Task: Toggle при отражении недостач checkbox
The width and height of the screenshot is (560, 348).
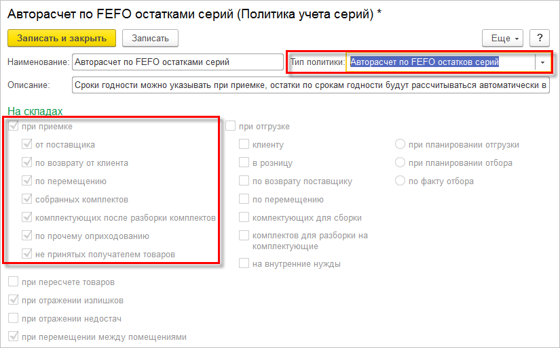Action: point(13,318)
